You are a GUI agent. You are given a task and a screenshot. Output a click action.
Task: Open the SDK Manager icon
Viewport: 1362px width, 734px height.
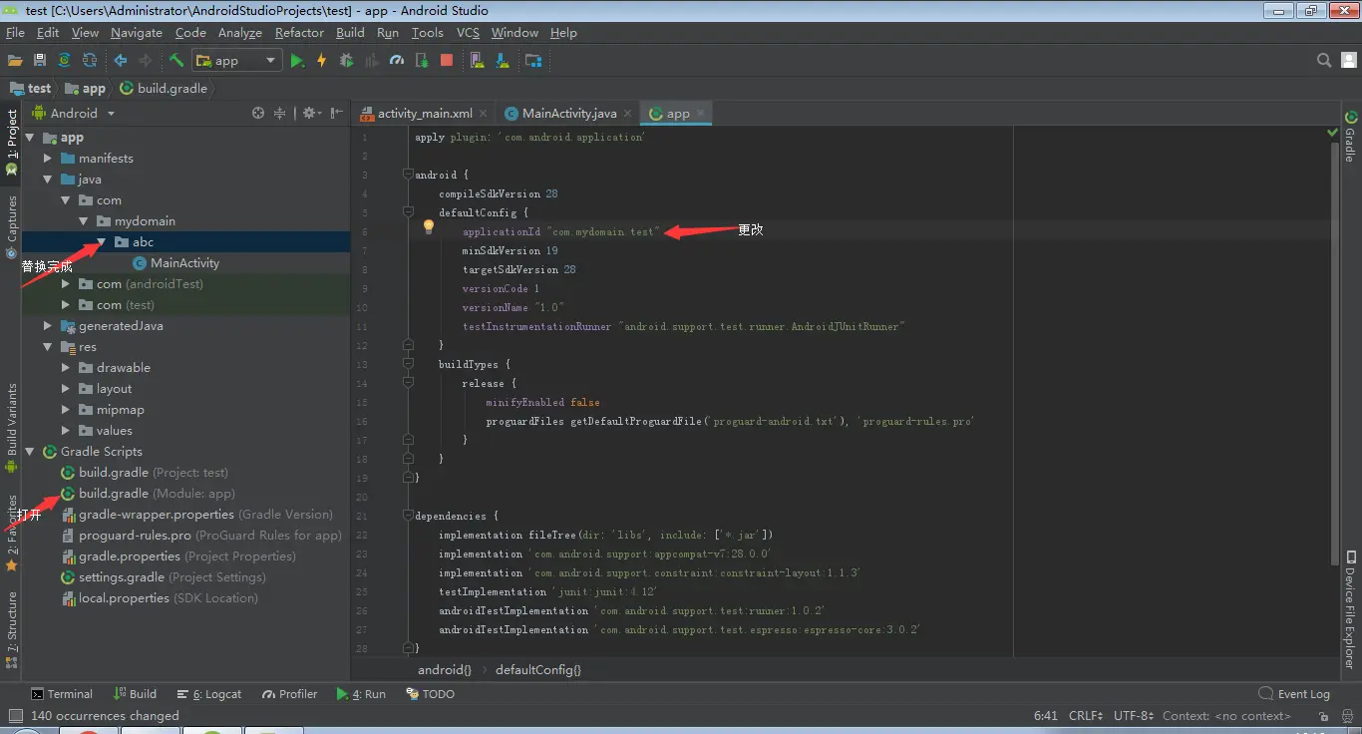tap(503, 61)
